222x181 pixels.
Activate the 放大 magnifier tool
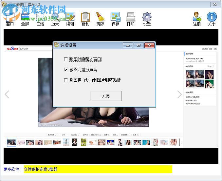click(55, 19)
